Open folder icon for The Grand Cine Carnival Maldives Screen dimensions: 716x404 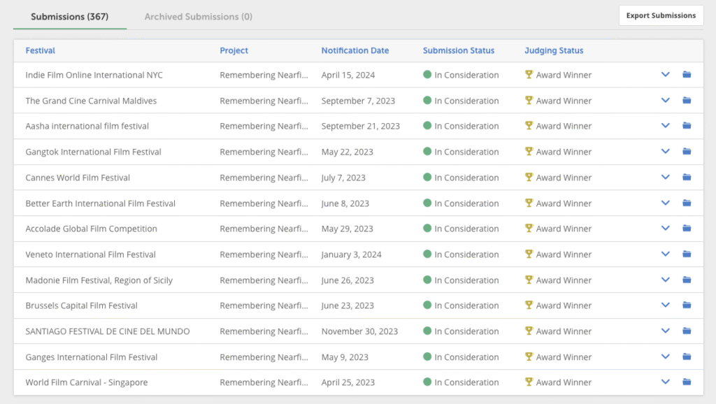point(687,101)
